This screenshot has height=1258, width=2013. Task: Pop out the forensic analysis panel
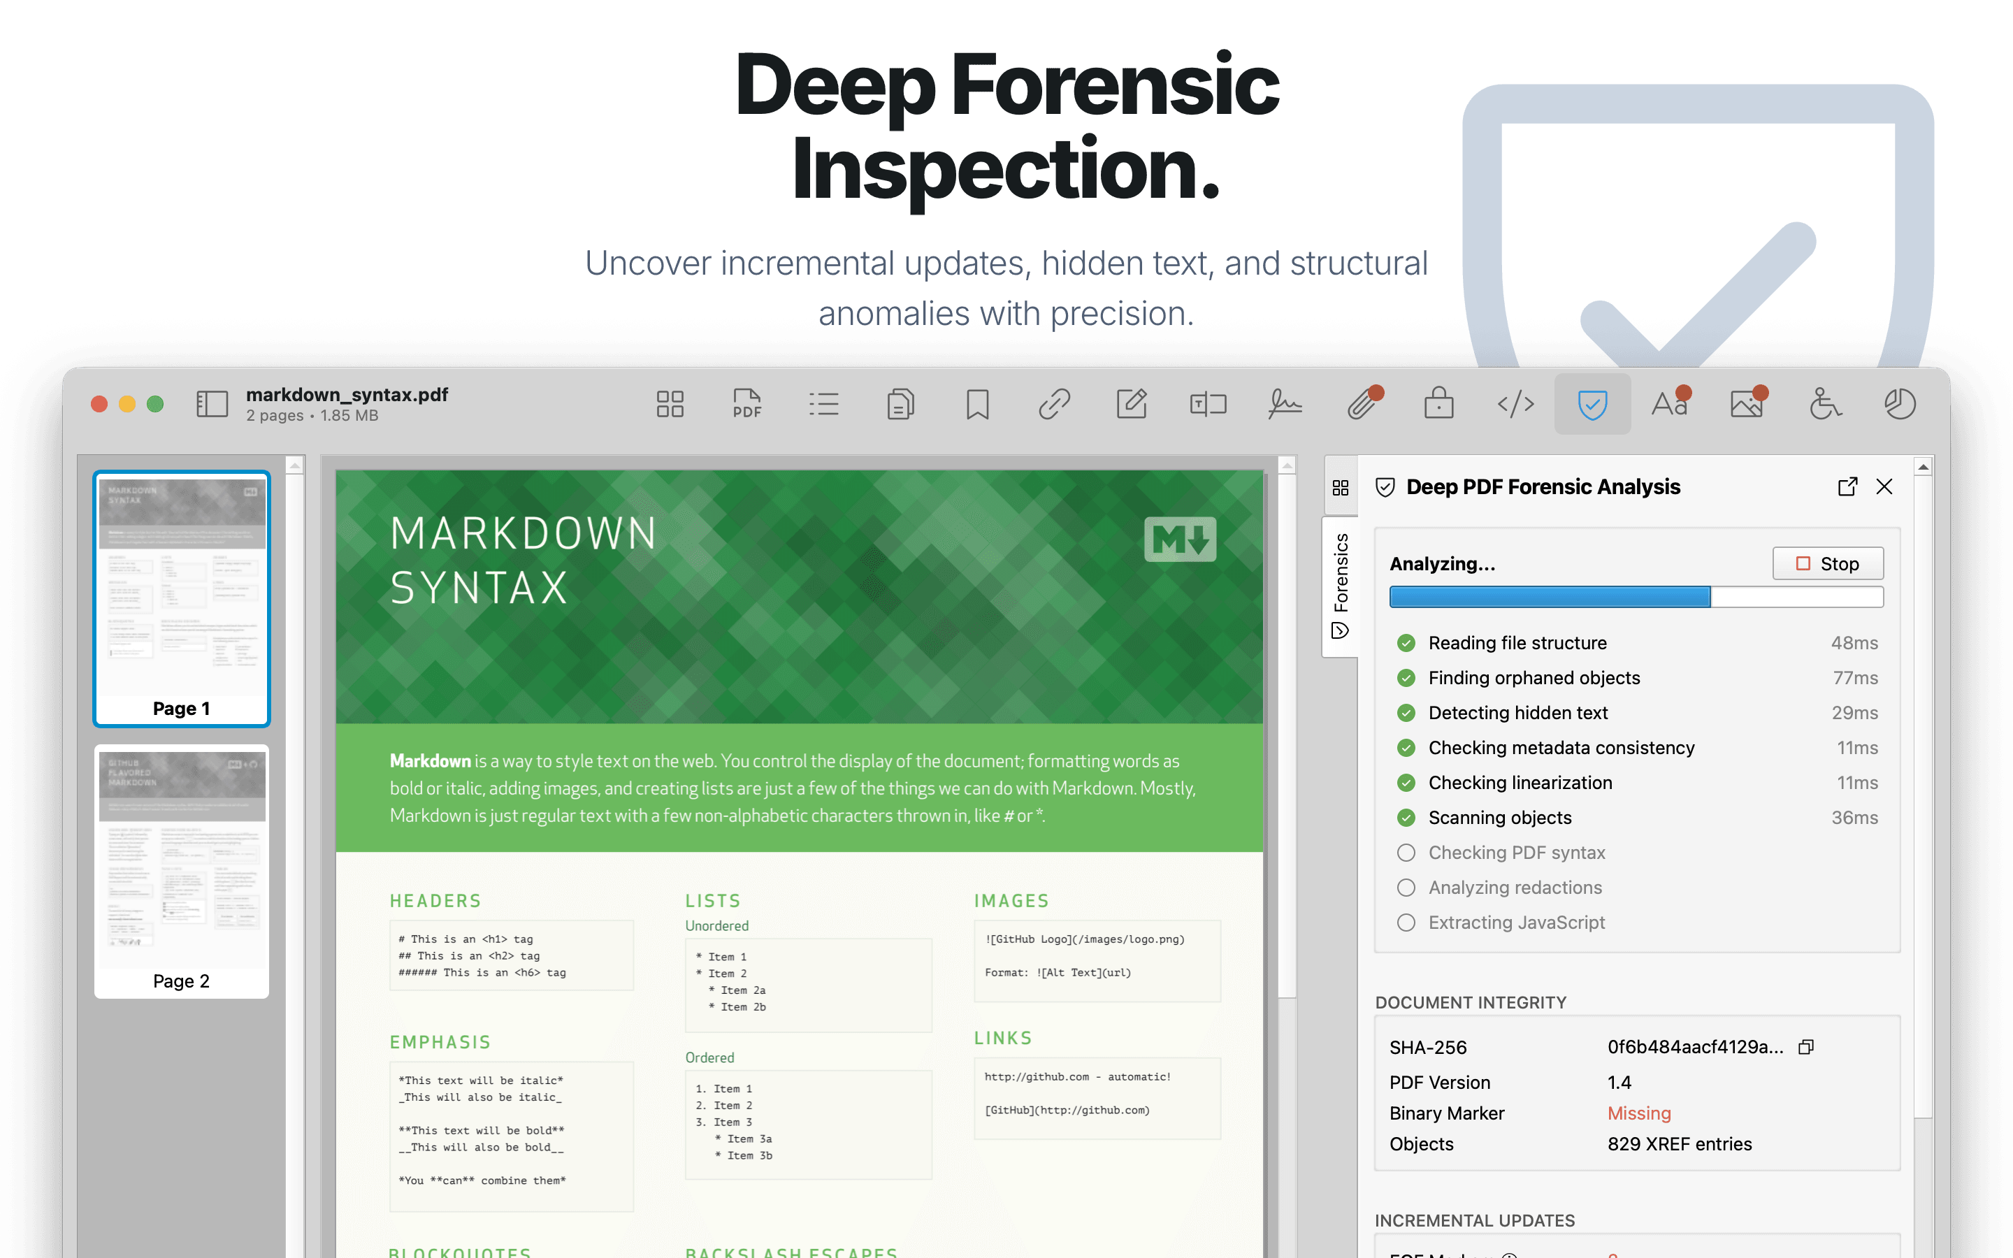(1847, 486)
